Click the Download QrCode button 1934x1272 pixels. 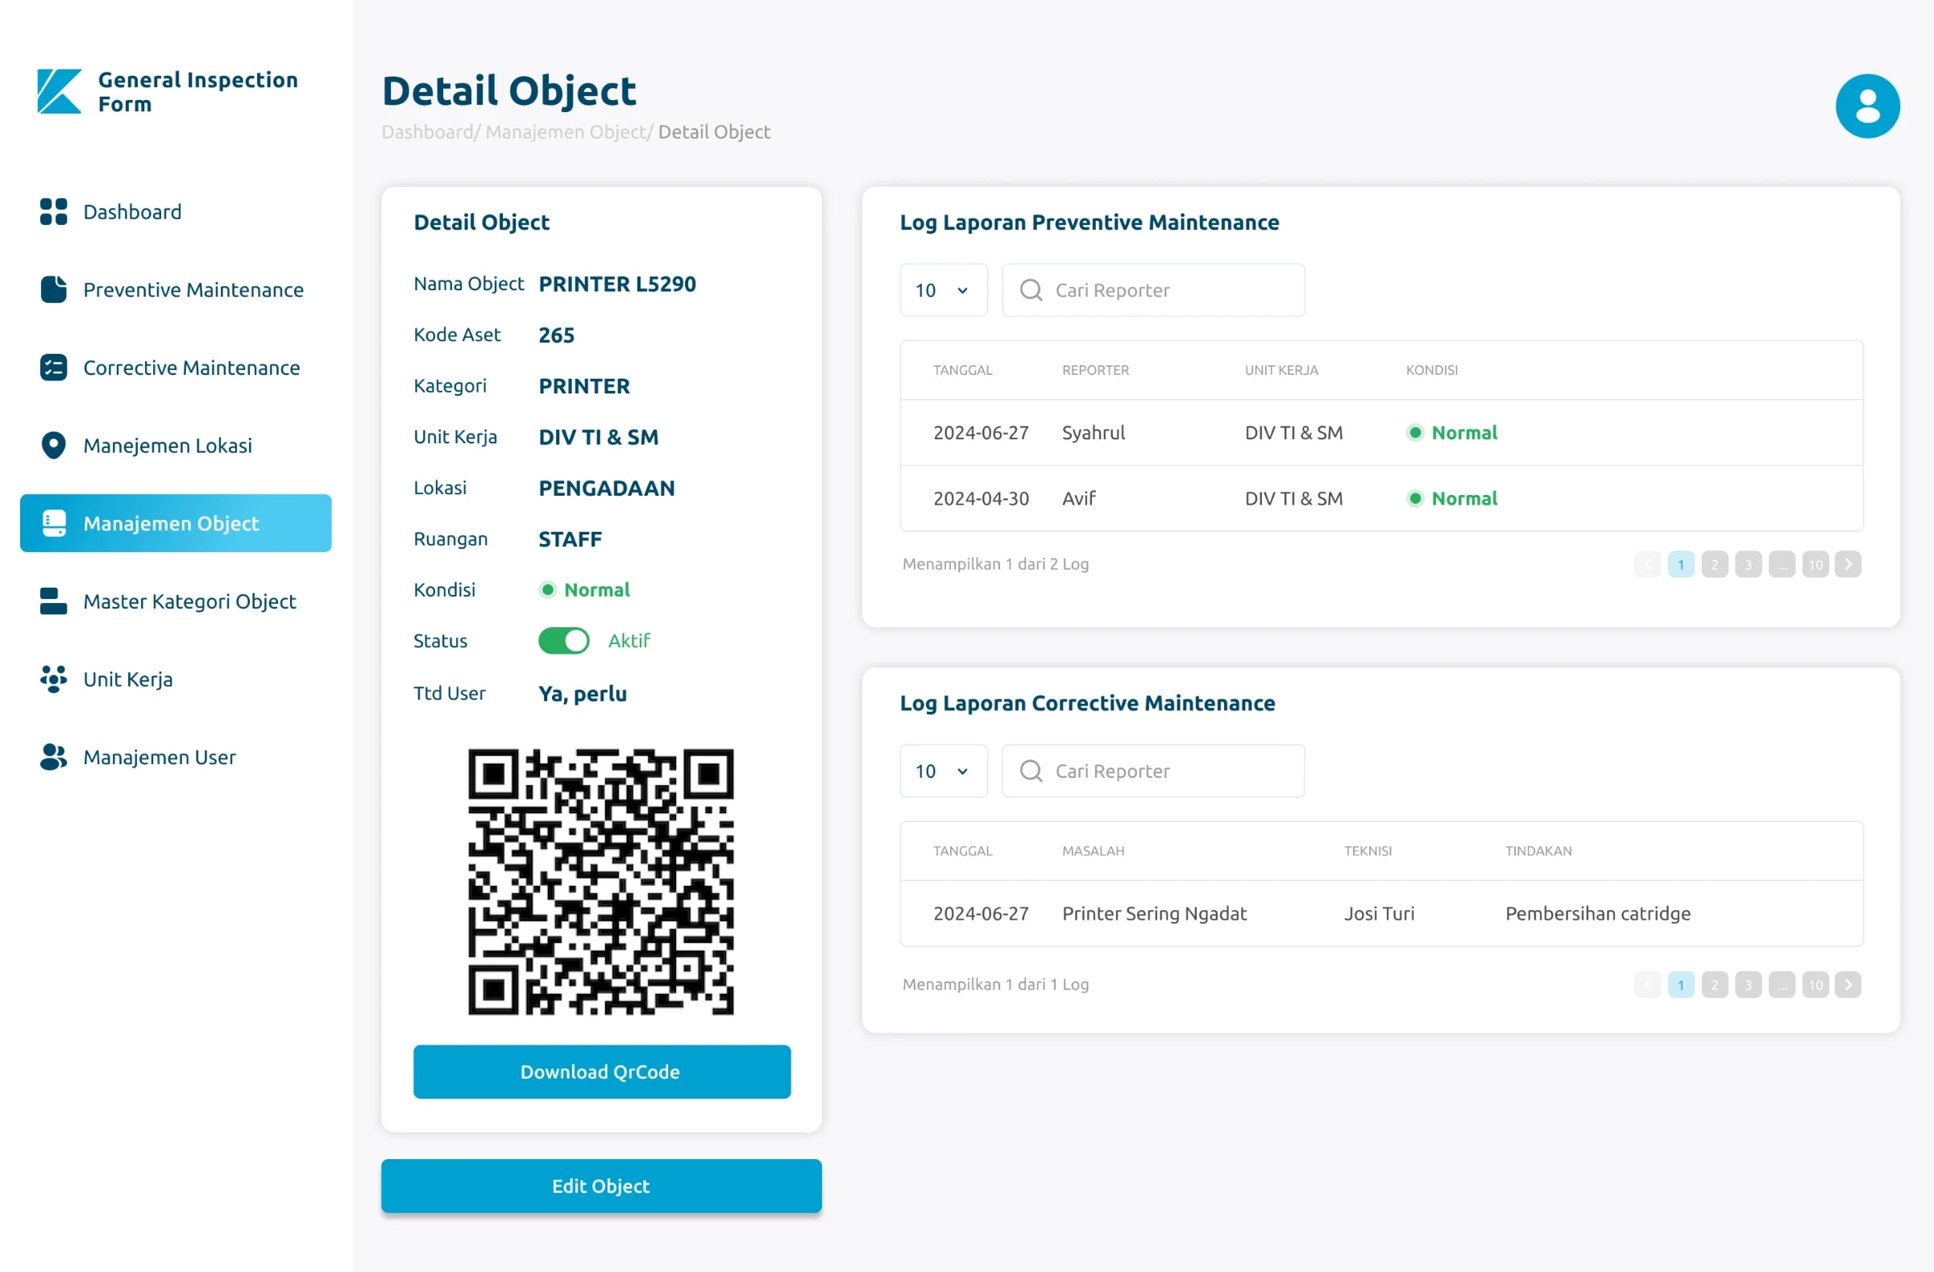click(601, 1071)
